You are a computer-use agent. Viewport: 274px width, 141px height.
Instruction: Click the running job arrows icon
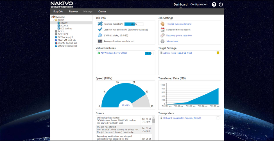(x=100, y=24)
